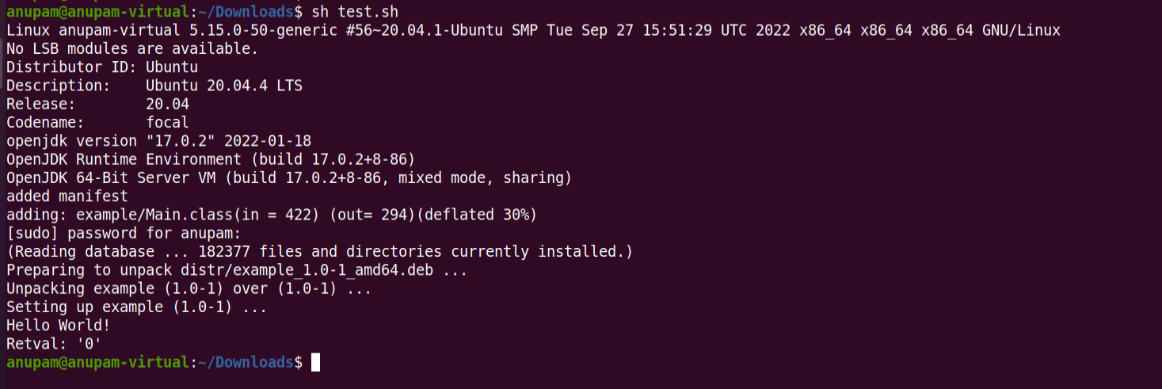The width and height of the screenshot is (1162, 389).
Task: Click the 'OpenJDK Runtime Environment' line
Action: pyautogui.click(x=211, y=159)
